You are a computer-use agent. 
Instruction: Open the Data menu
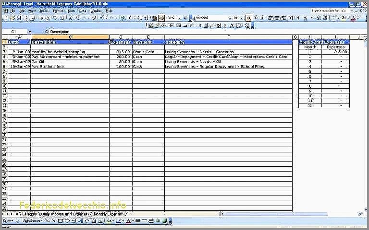pos(83,11)
